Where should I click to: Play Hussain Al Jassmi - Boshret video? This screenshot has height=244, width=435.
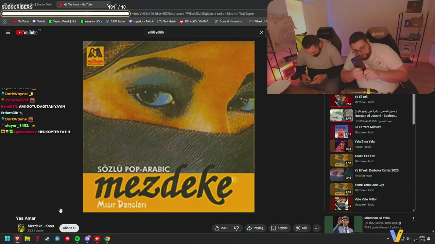coord(370,116)
